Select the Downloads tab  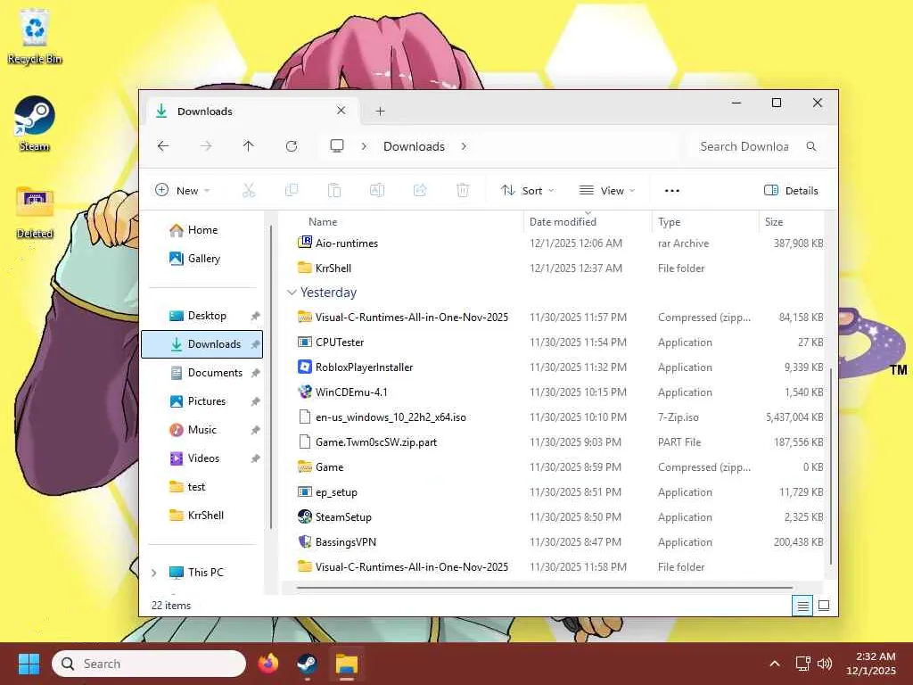click(x=251, y=111)
